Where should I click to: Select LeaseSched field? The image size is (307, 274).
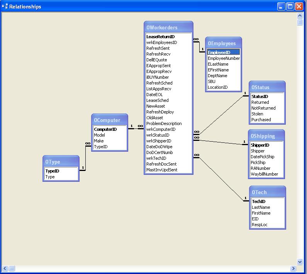point(168,100)
